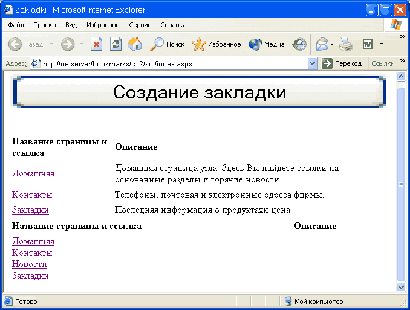
Task: Edit the page with the Word icon
Action: pyautogui.click(x=368, y=44)
